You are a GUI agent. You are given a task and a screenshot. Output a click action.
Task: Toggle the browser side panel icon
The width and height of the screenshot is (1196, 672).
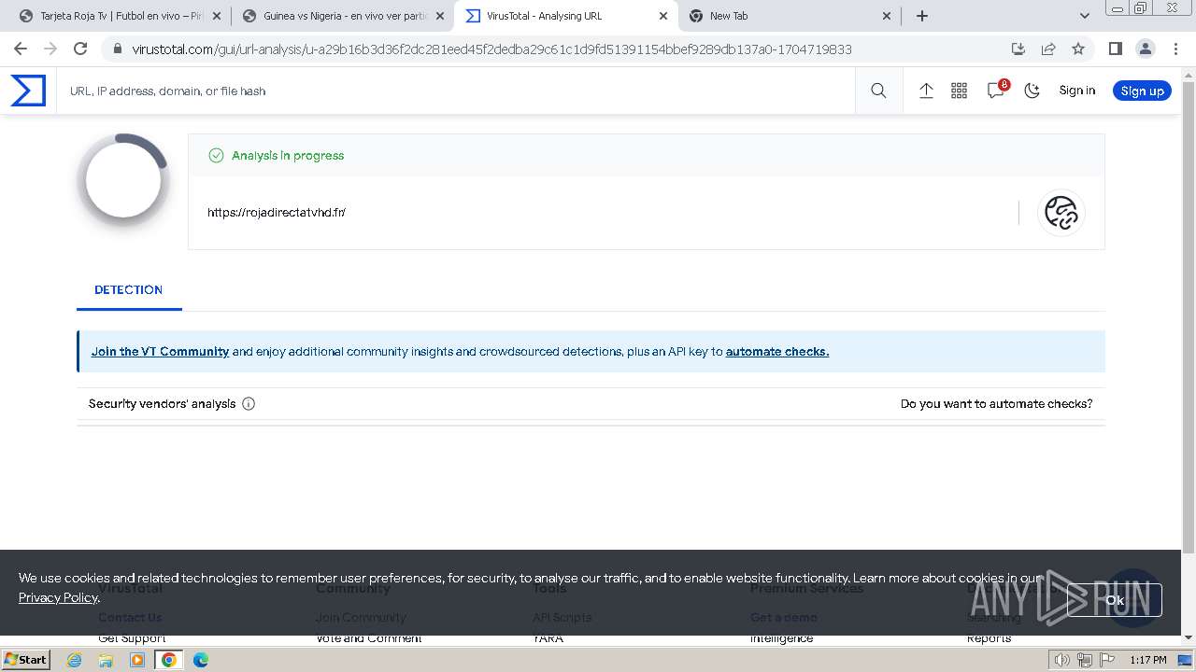click(1115, 49)
